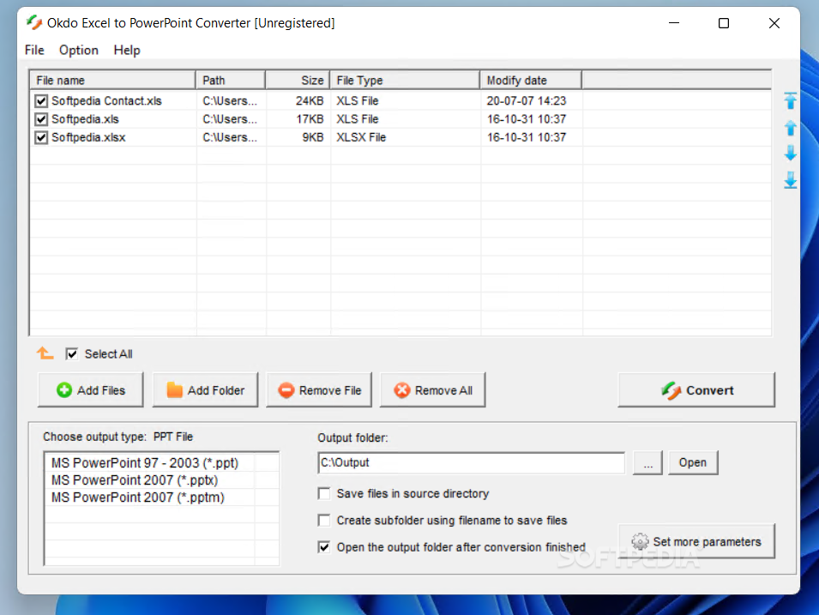Open the Help menu
819x615 pixels.
(x=127, y=50)
